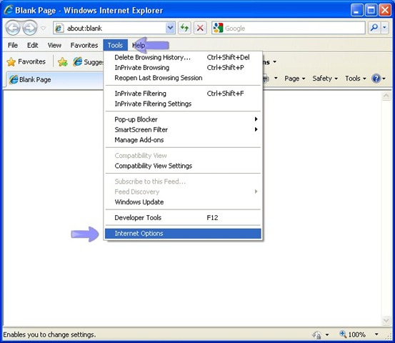Click the green Refresh page icon
This screenshot has height=343, width=395.
(x=185, y=28)
